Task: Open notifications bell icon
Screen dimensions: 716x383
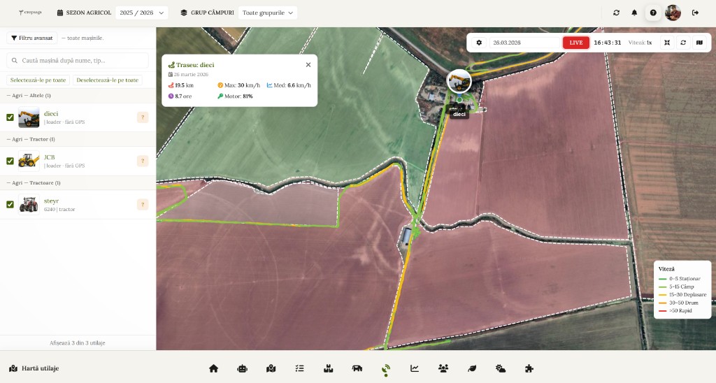Action: pos(634,13)
